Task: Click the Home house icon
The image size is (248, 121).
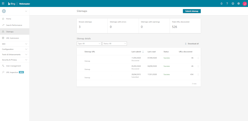Action: point(3,19)
